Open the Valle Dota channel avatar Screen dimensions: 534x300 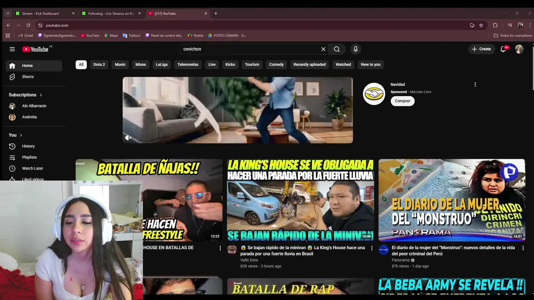click(x=232, y=250)
